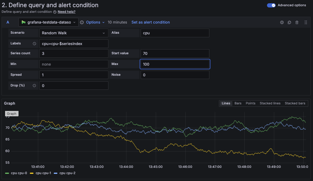The height and width of the screenshot is (181, 313).
Task: Click the Drop (%) info icon
Action: click(34, 86)
